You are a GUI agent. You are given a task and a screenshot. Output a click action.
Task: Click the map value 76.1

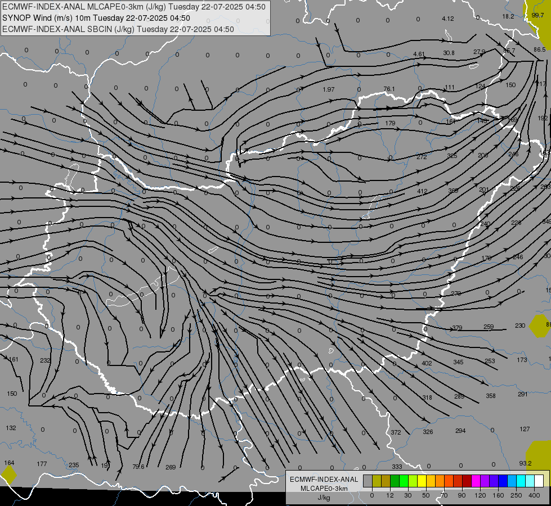(389, 89)
